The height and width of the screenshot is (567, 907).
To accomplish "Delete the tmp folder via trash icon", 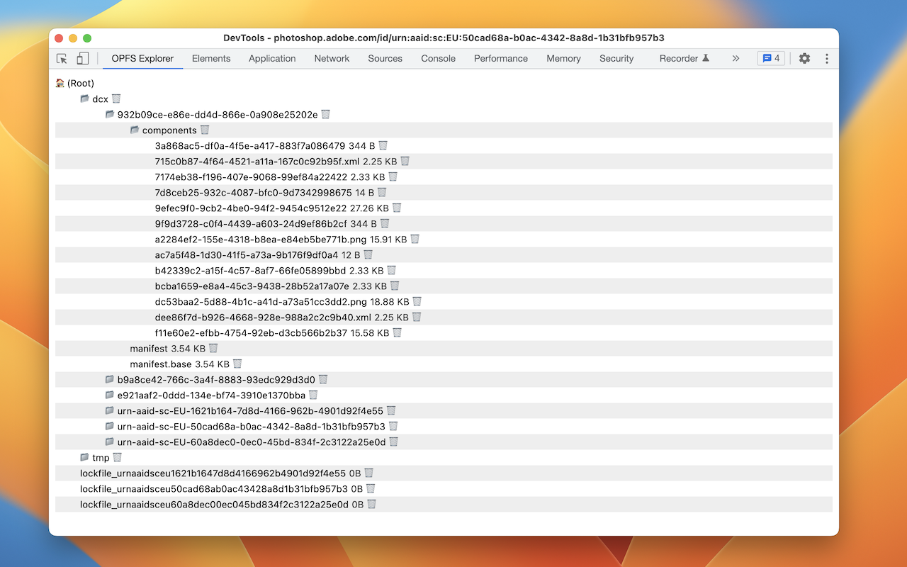I will pyautogui.click(x=118, y=457).
